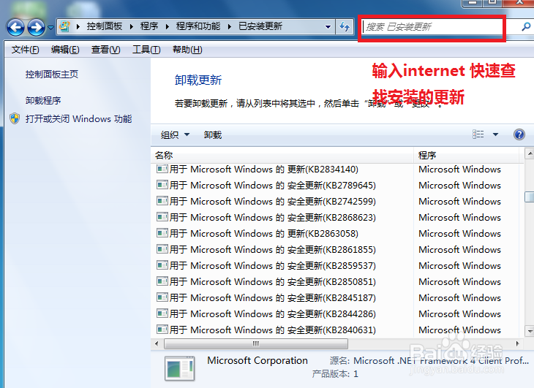Open the 文件(F) menu
The height and width of the screenshot is (388, 534).
[x=25, y=50]
